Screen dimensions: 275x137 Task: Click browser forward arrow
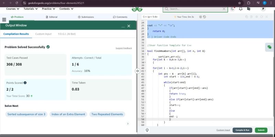(10, 3)
